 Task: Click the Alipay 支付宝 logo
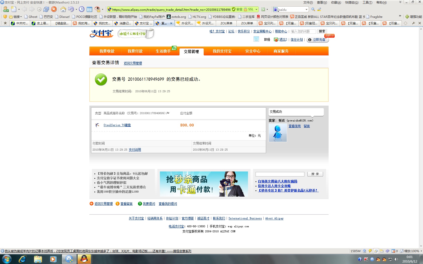pyautogui.click(x=101, y=34)
